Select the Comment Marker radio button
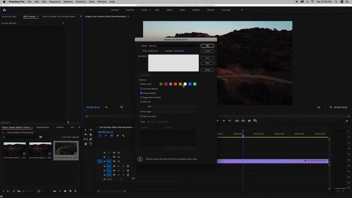The width and height of the screenshot is (352, 198). pos(141,89)
